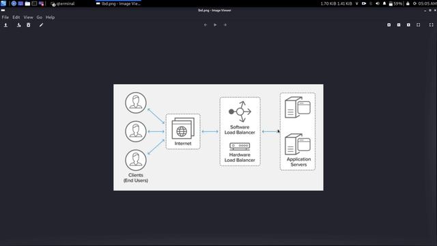Open the Kali applications menu icon

tap(3, 3)
